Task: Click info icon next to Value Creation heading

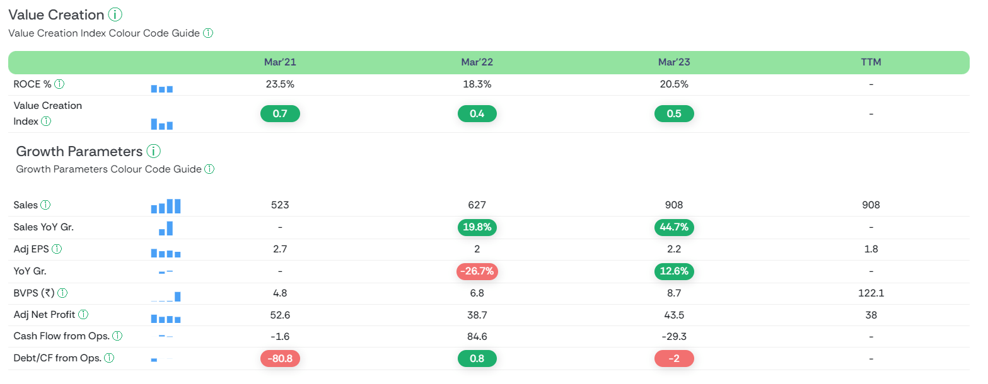Action: 114,14
